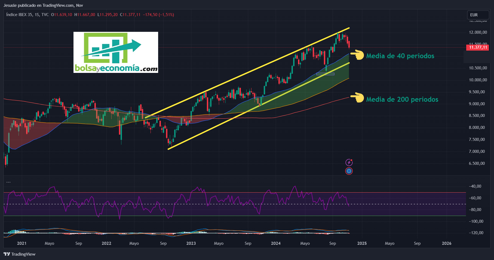The width and height of the screenshot is (494, 260).
Task: Click the change value −174,50 (−1,51%)
Action: (158, 15)
